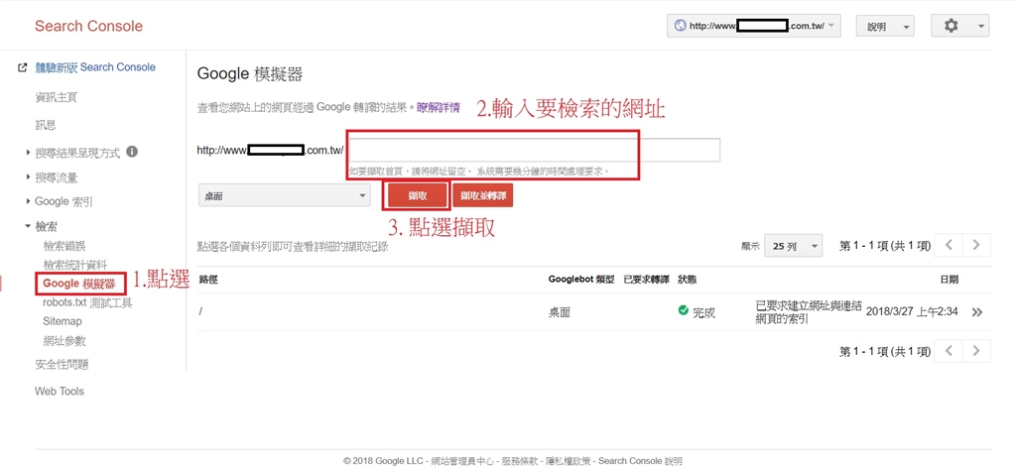
Task: Click the 體驗新版 Search Console link
Action: tap(95, 67)
